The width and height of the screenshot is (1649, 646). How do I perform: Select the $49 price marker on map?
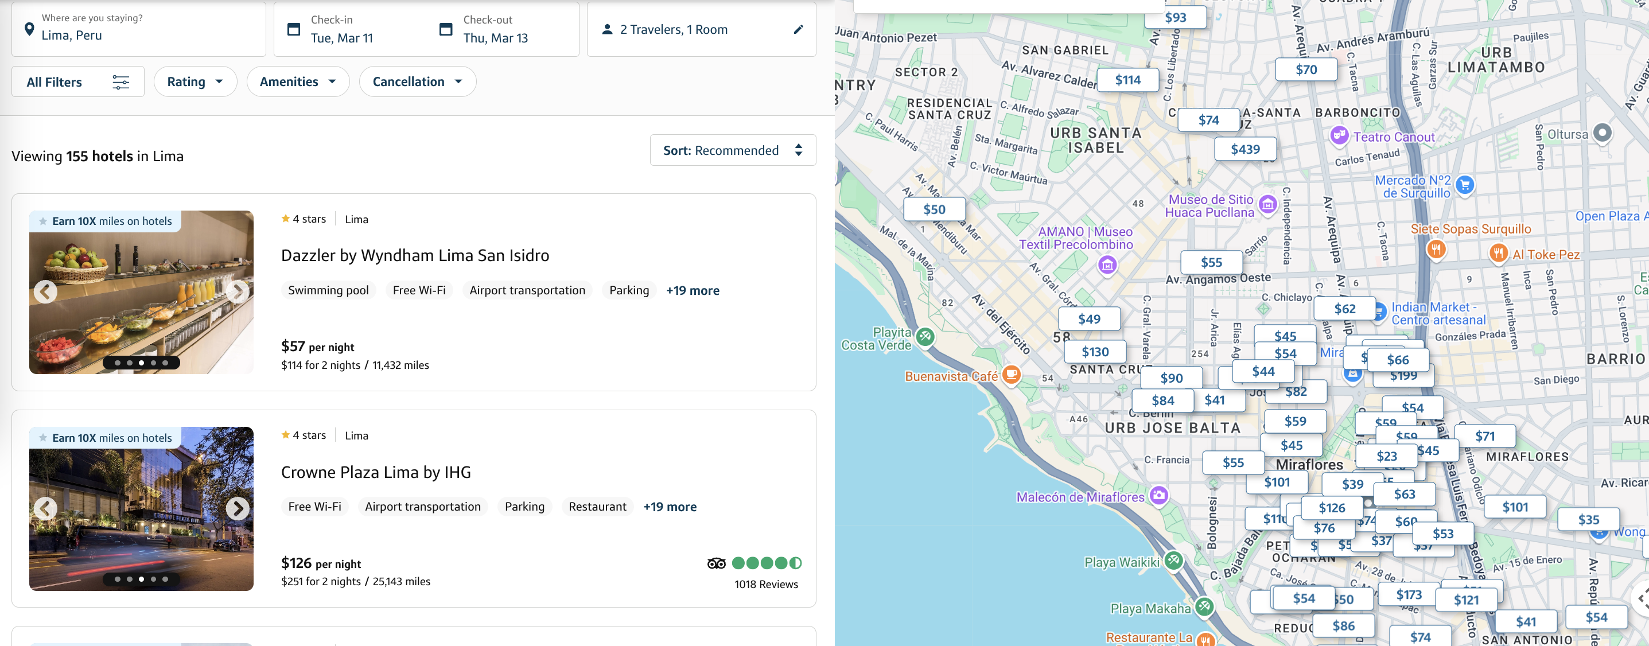[1089, 320]
